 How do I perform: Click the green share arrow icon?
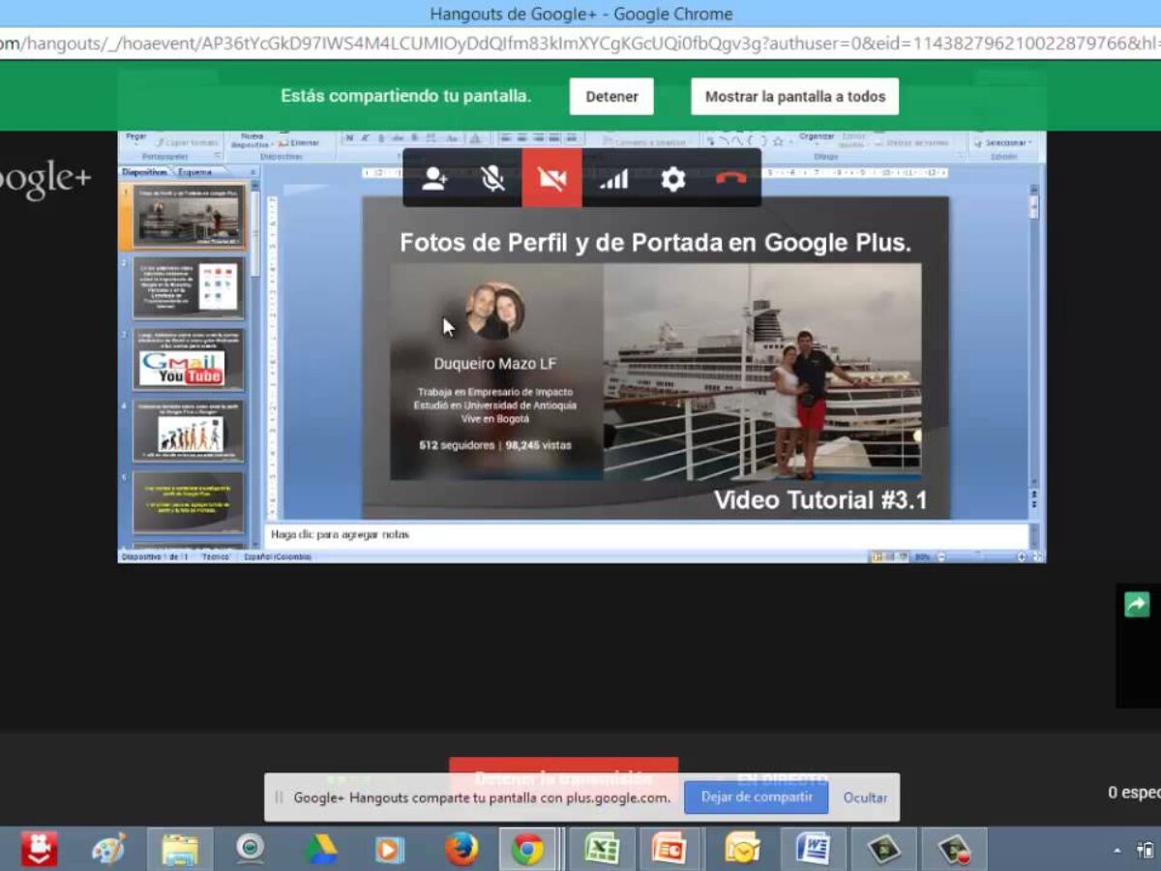click(1136, 605)
